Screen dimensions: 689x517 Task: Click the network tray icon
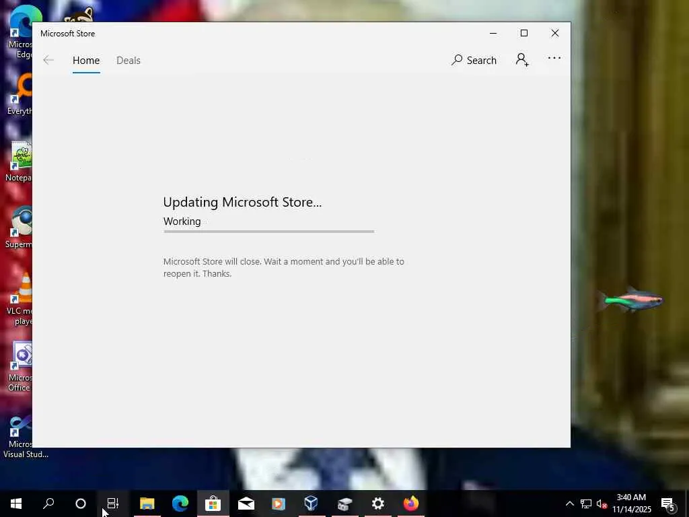point(586,504)
